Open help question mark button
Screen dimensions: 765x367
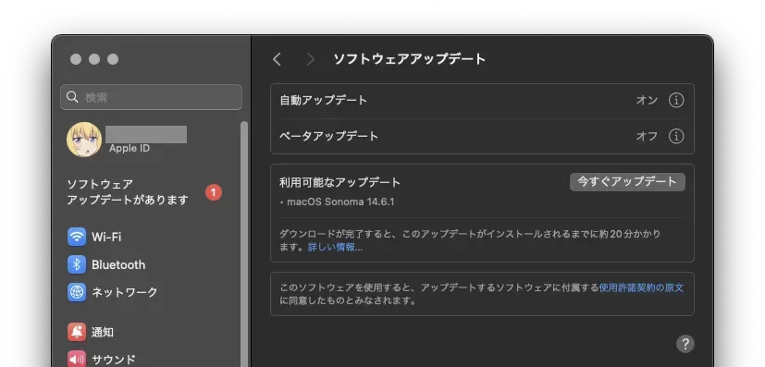pyautogui.click(x=685, y=344)
